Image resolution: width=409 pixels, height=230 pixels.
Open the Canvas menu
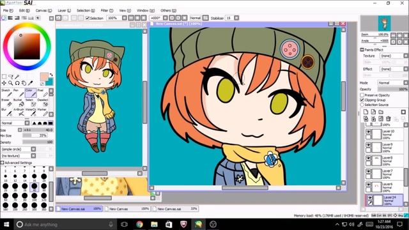[x=44, y=10]
